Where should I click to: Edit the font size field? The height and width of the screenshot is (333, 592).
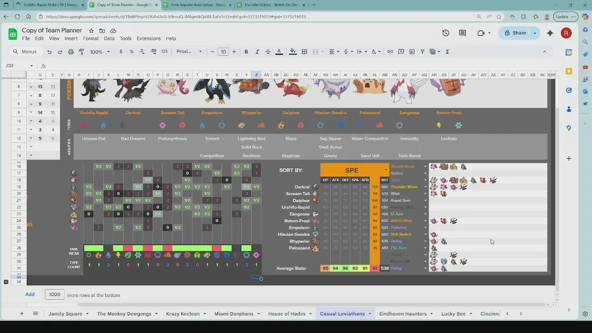(223, 52)
